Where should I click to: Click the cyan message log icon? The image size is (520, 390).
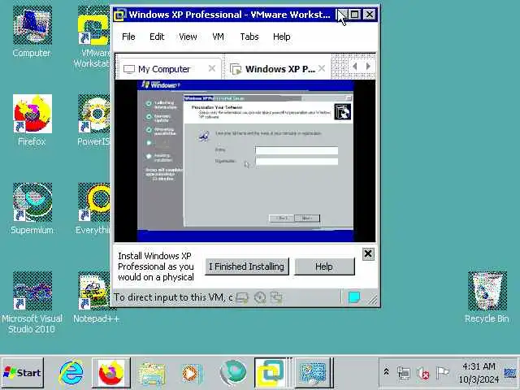(354, 297)
